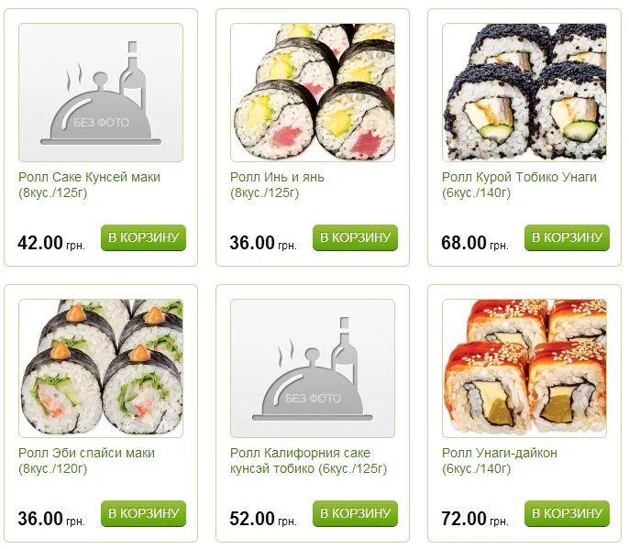Add Ролл Эби спайси маки to cart
This screenshot has height=549, width=629.
point(143,513)
